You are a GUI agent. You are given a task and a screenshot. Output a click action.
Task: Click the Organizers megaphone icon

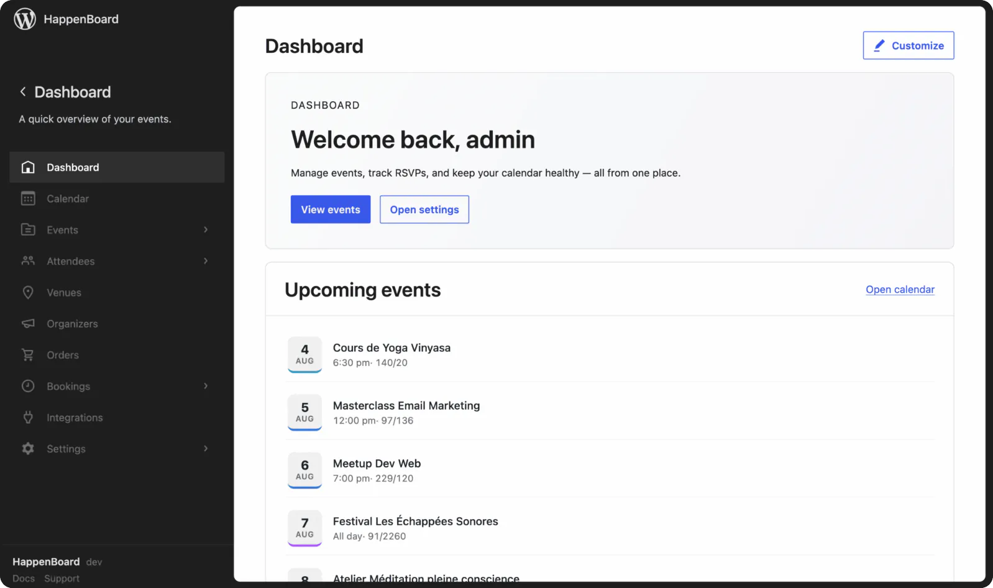click(x=28, y=324)
